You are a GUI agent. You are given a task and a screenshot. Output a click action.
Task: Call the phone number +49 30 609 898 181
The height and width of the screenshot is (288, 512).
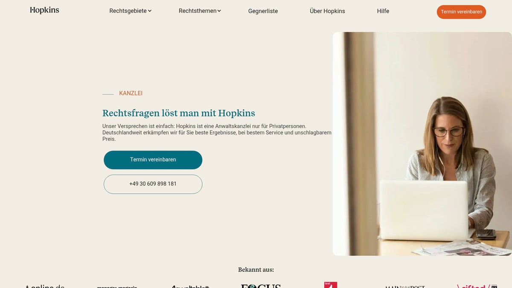(x=153, y=184)
